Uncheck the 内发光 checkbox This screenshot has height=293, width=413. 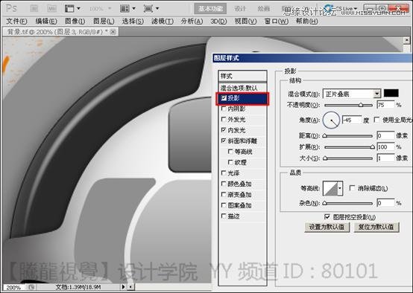[224, 130]
